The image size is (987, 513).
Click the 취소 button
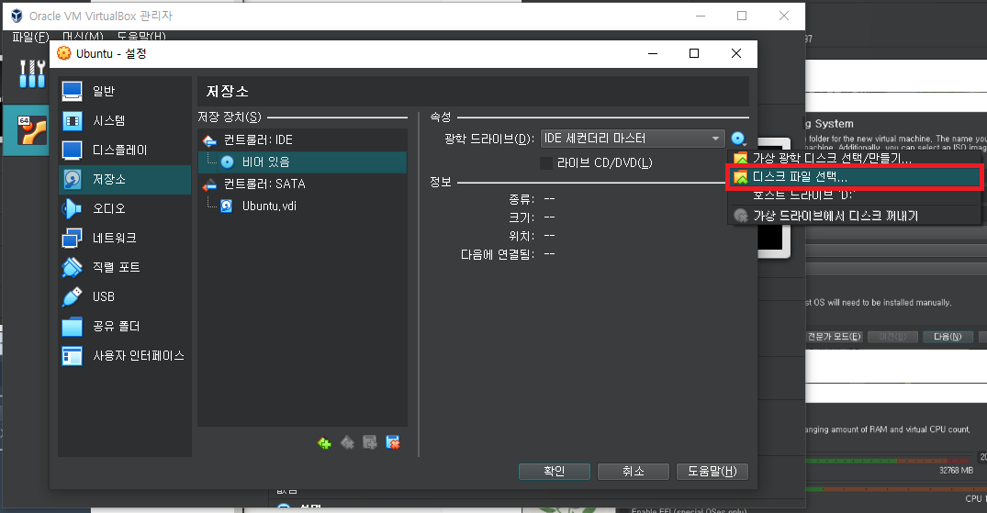(x=634, y=472)
